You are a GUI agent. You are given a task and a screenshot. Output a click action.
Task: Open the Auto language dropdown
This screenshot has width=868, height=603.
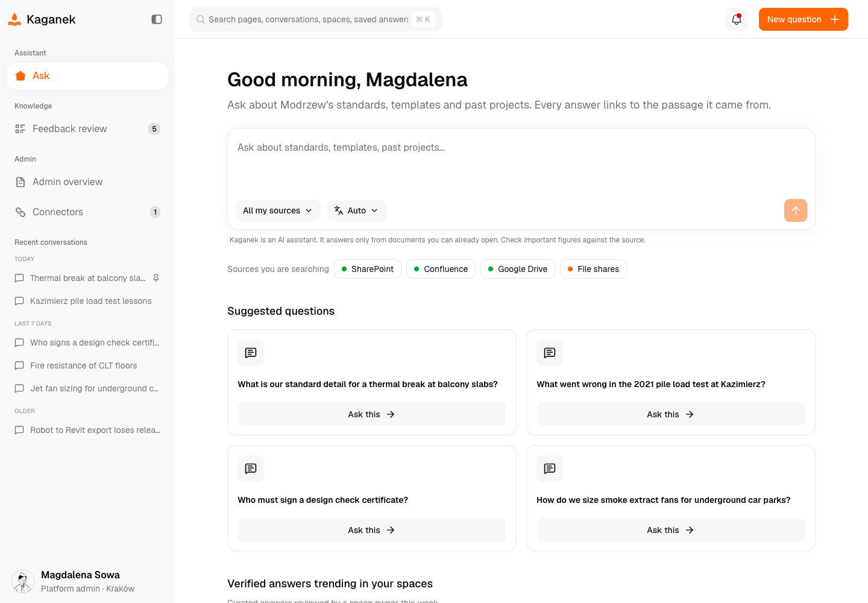356,210
